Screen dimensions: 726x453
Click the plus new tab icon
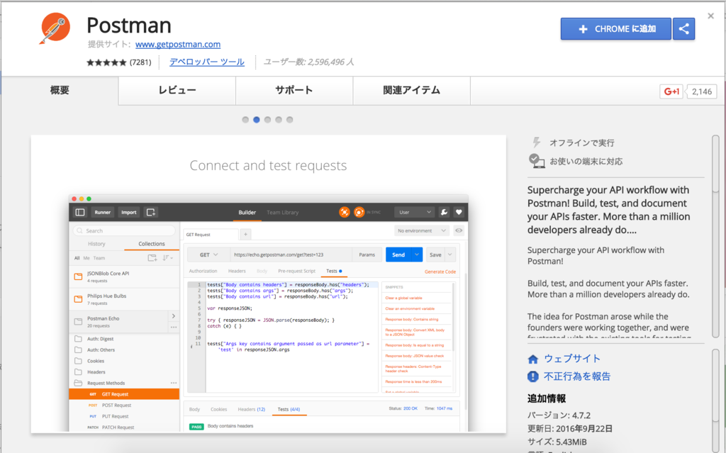point(245,235)
